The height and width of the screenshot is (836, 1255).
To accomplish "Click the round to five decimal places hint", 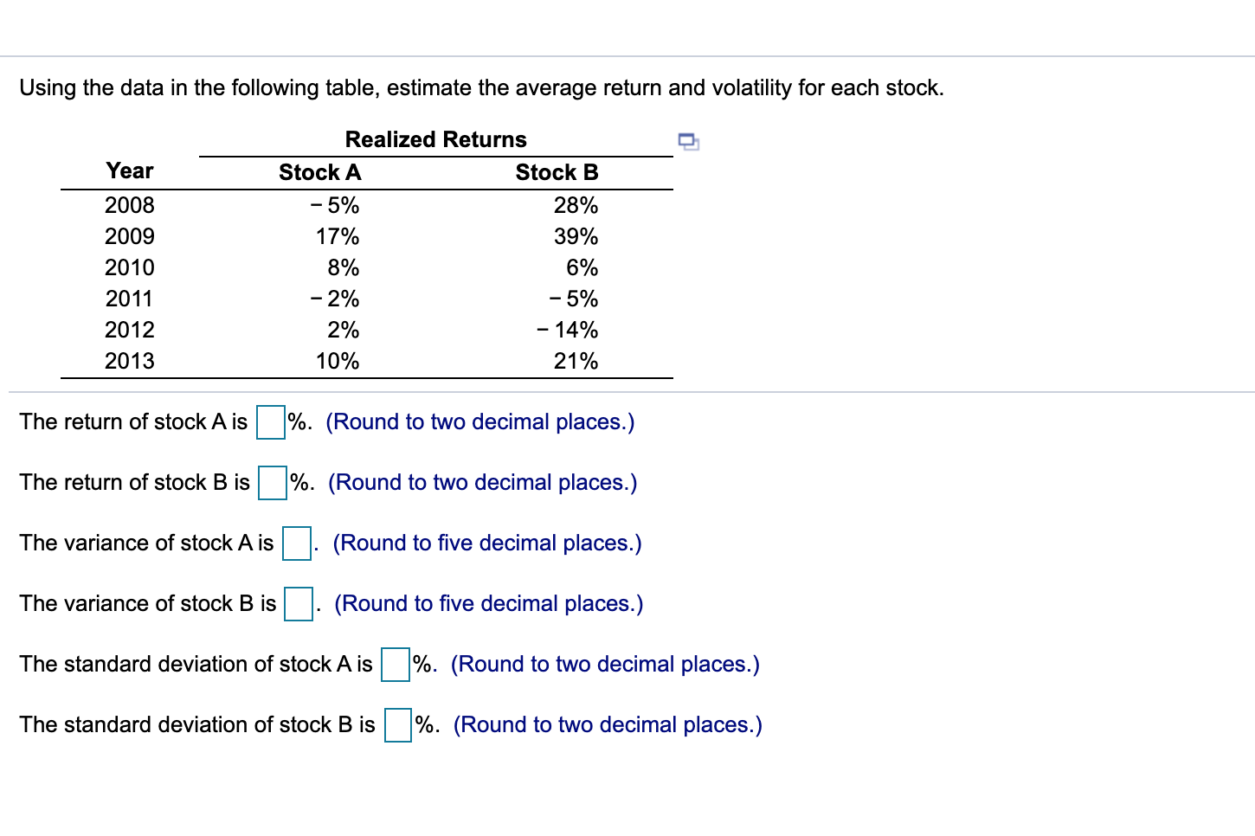I will 487,543.
